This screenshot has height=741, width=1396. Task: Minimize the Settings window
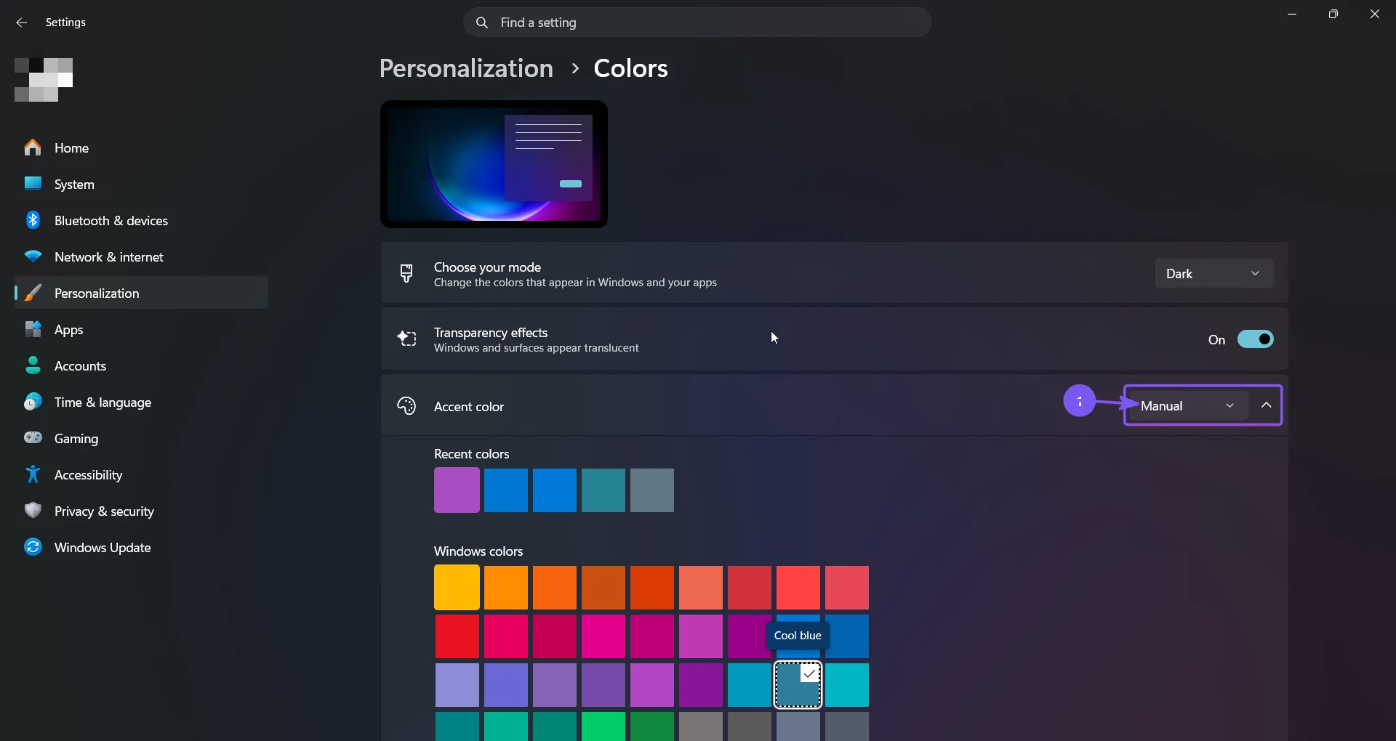pos(1292,14)
